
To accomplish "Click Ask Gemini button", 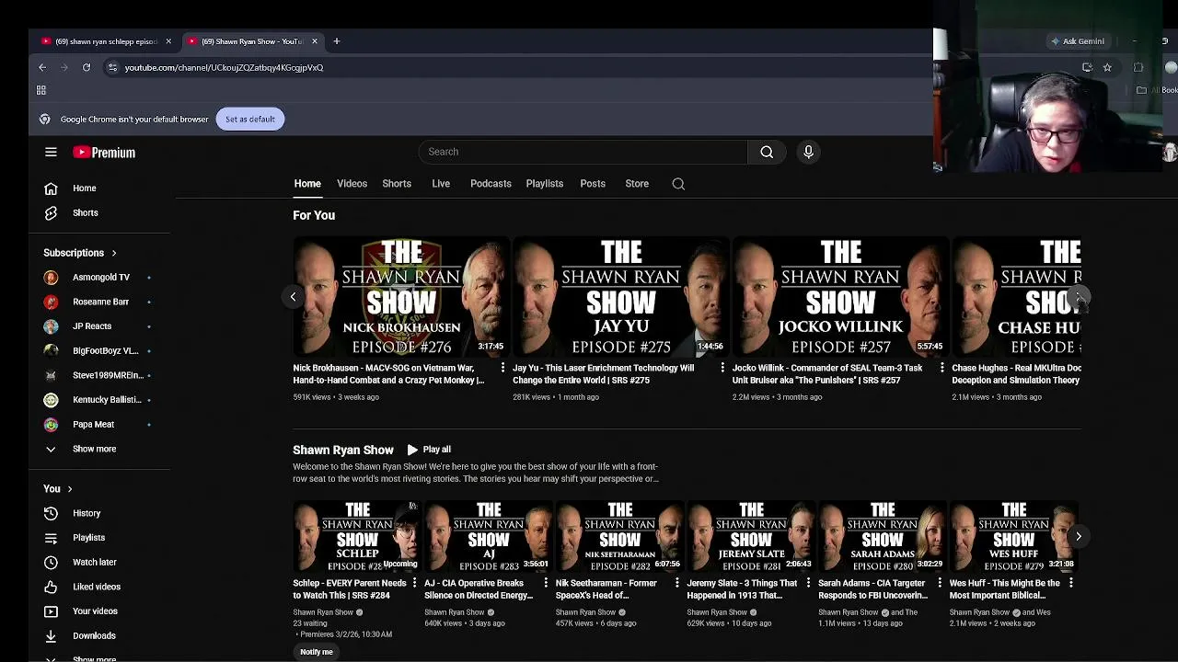I will click(1078, 41).
